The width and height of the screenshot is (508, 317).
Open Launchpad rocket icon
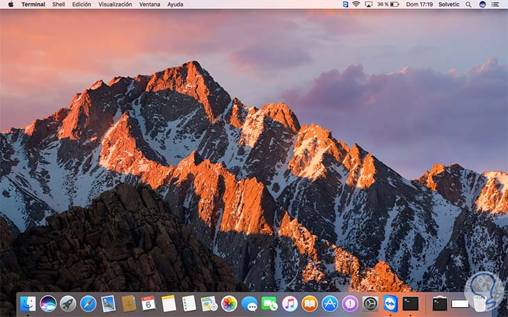68,303
